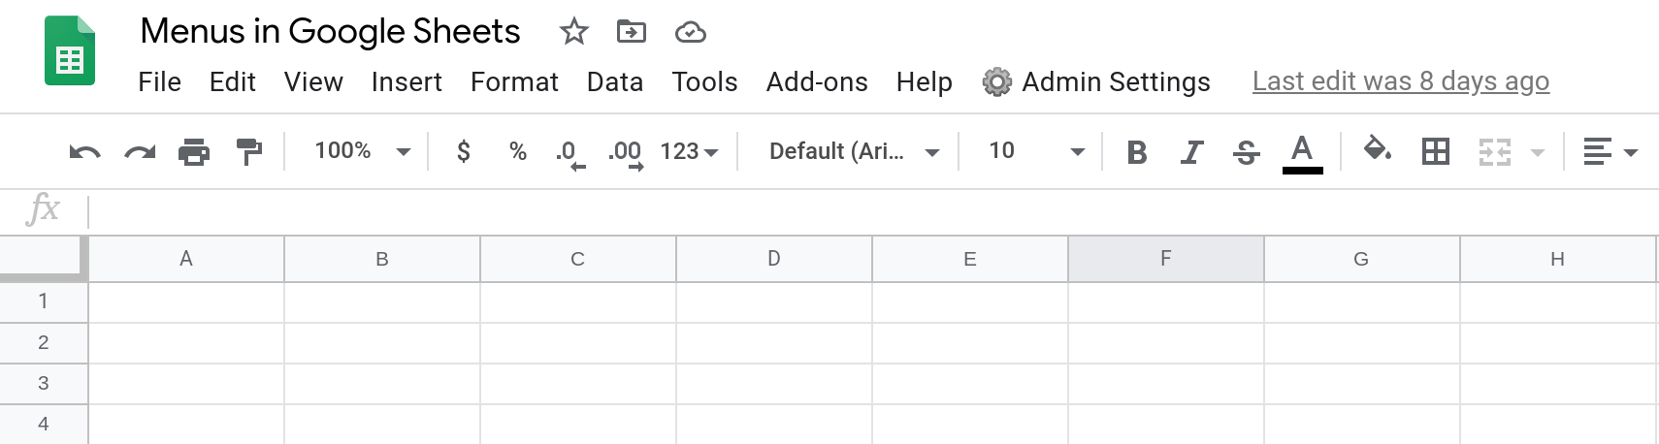Open the Admin Settings custom menu
The height and width of the screenshot is (444, 1659).
pyautogui.click(x=1096, y=81)
